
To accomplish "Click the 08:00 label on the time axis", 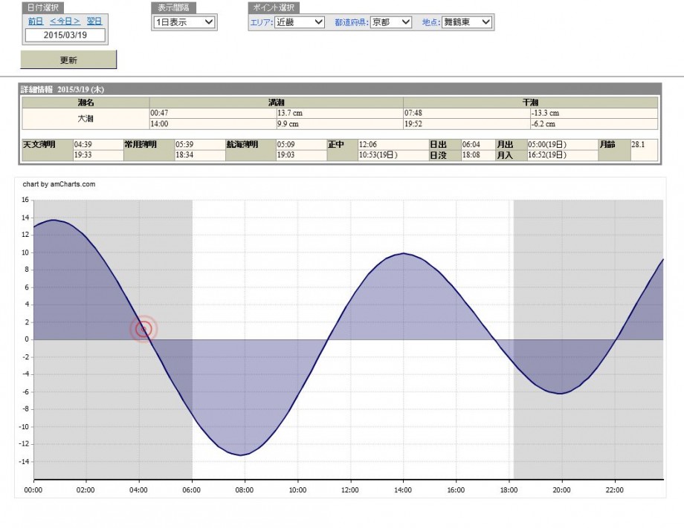I will (245, 490).
